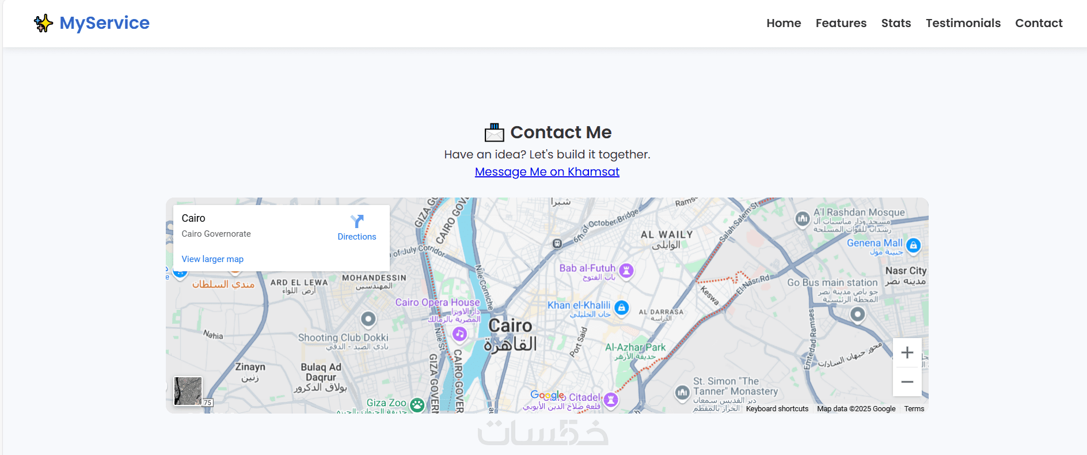Click the A'l Rashdan Mosque marker
This screenshot has height=455, width=1087.
[802, 219]
